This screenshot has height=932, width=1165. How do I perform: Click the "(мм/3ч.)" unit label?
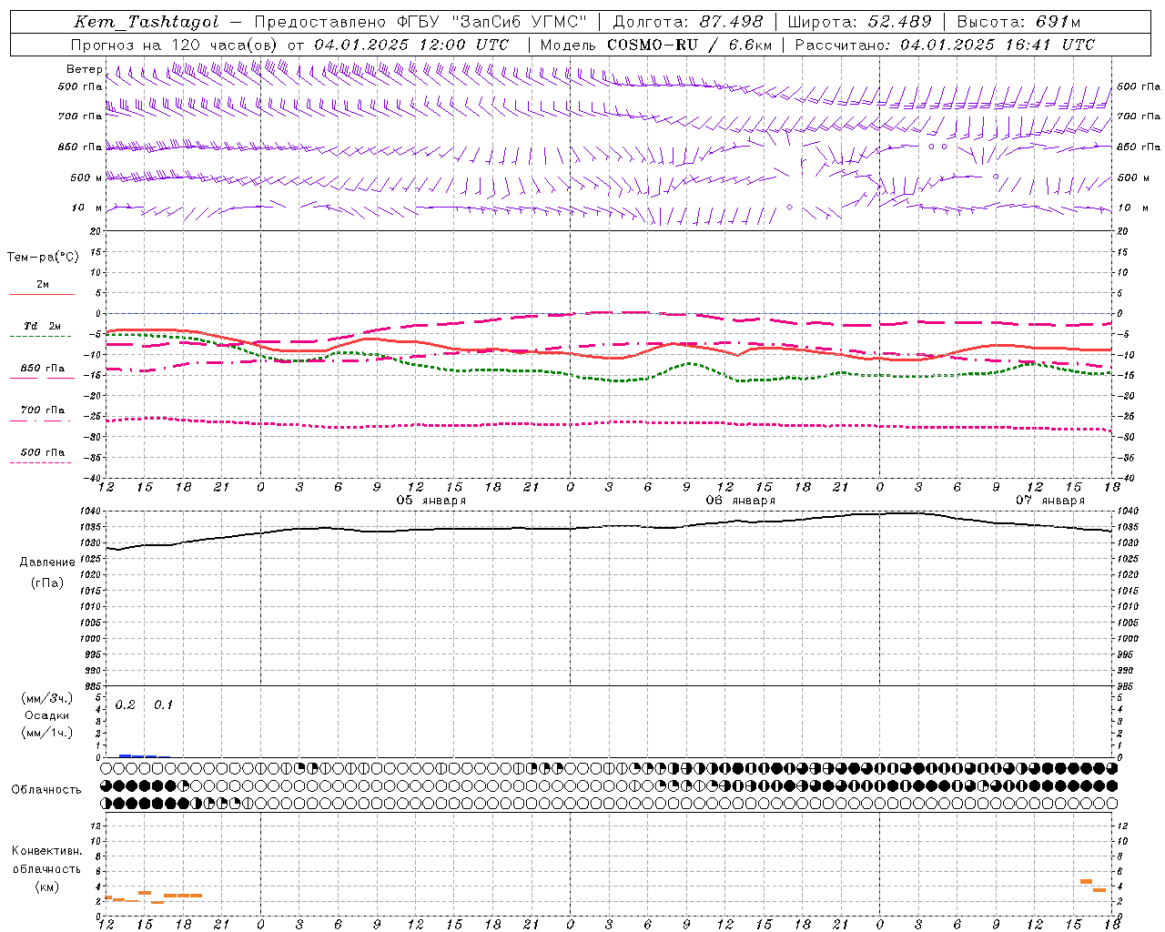(x=47, y=699)
